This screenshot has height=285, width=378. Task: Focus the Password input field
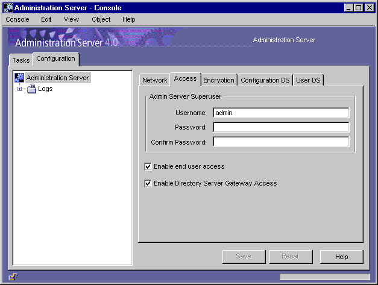tap(281, 127)
